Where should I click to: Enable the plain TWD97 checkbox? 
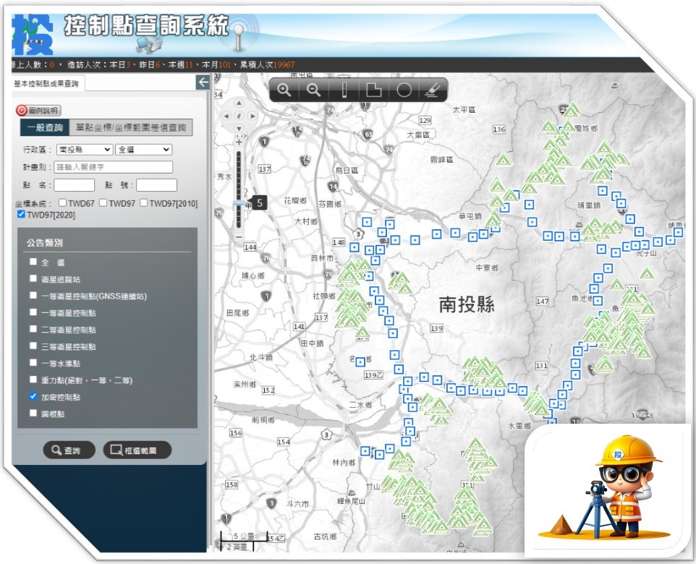tap(103, 202)
